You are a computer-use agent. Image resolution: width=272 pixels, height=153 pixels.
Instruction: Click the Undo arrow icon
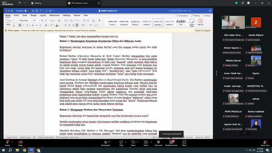click(x=41, y=11)
